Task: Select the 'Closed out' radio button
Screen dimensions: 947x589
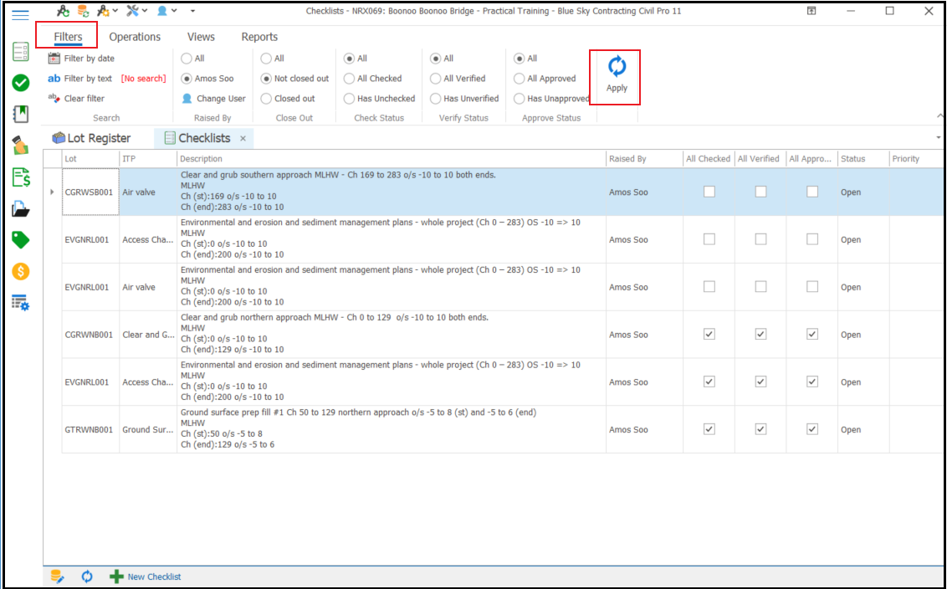Action: (x=266, y=99)
